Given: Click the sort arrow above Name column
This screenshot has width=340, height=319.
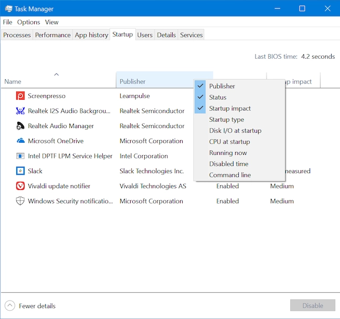Looking at the screenshot, I should pos(56,75).
